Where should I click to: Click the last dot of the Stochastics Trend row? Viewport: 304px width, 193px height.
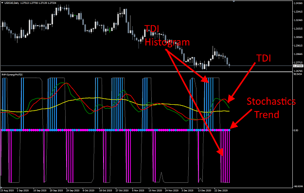(x=230, y=130)
